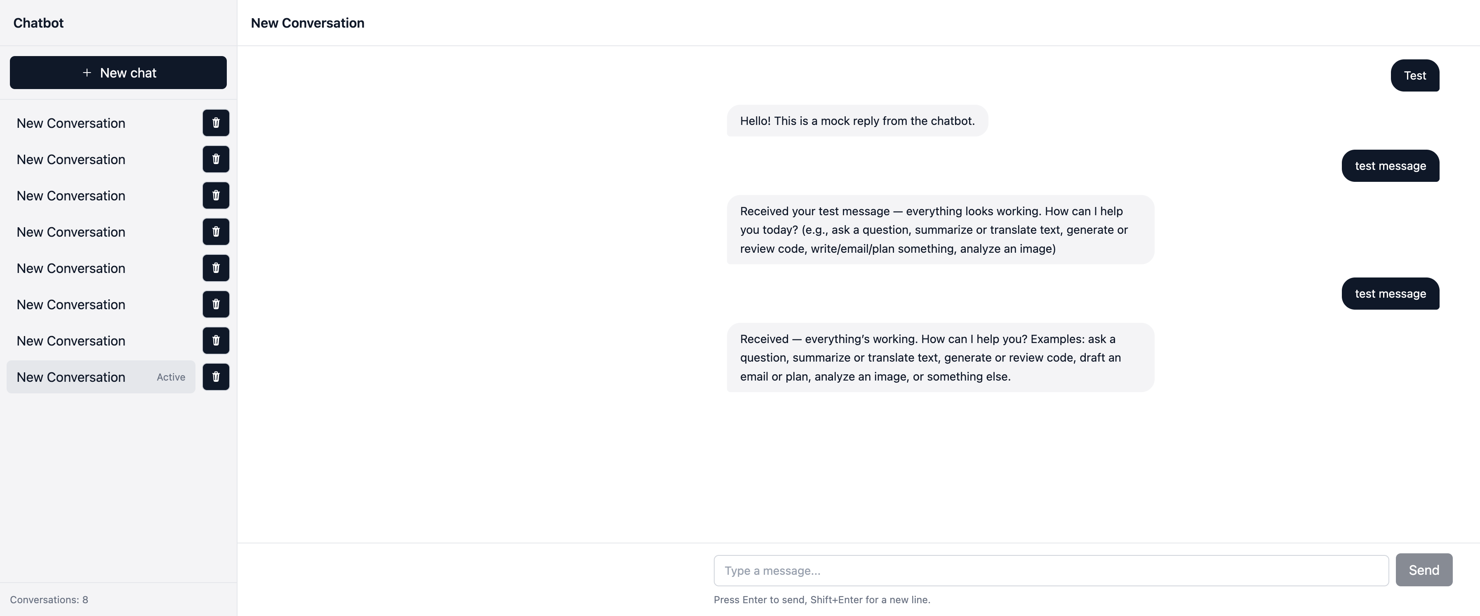Open the first New Conversation in sidebar

(71, 123)
